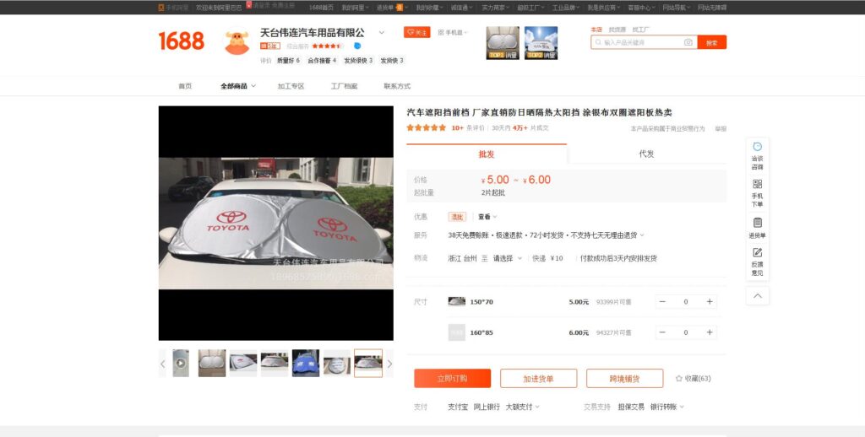Click the 关注 follow button

click(x=417, y=33)
